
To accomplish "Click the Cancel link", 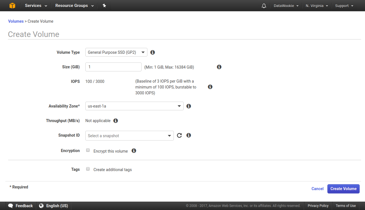I will coord(318,189).
